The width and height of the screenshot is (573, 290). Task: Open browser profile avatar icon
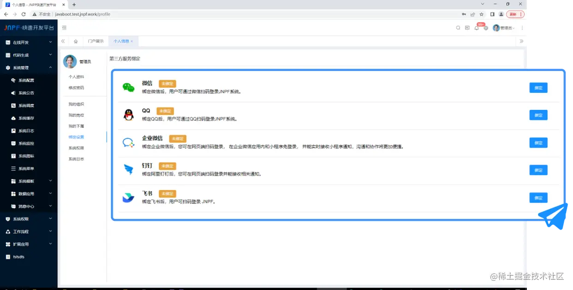click(501, 14)
